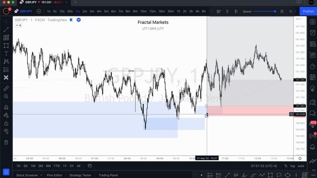Expand the indicator legend showing 4
Image resolution: width=317 pixels, height=178 pixels.
pos(18,25)
